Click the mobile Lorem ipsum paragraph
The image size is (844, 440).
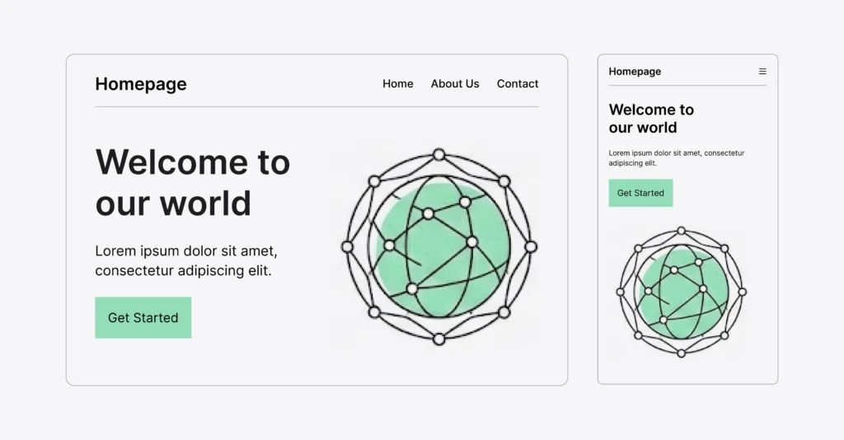[676, 157]
